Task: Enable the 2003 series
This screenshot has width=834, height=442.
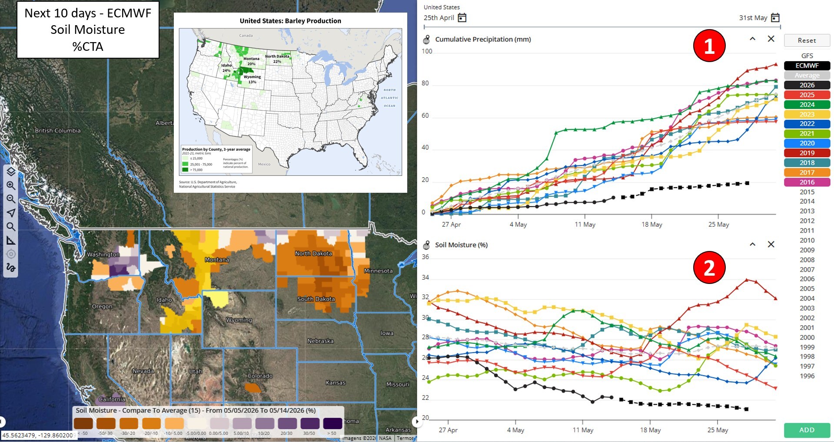Action: [807, 308]
